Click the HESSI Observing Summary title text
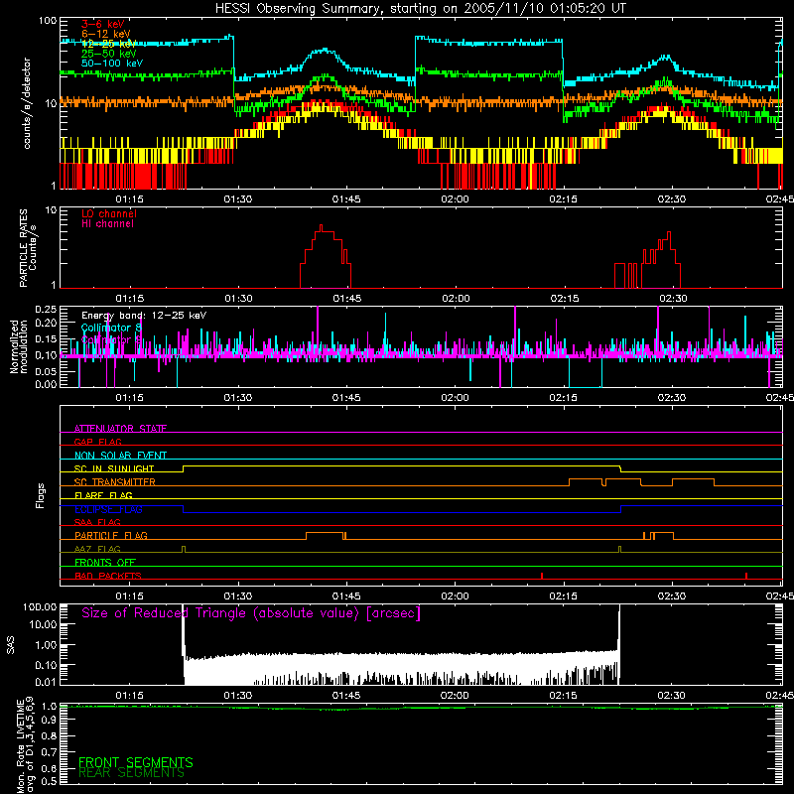794x794 pixels. pyautogui.click(x=421, y=9)
